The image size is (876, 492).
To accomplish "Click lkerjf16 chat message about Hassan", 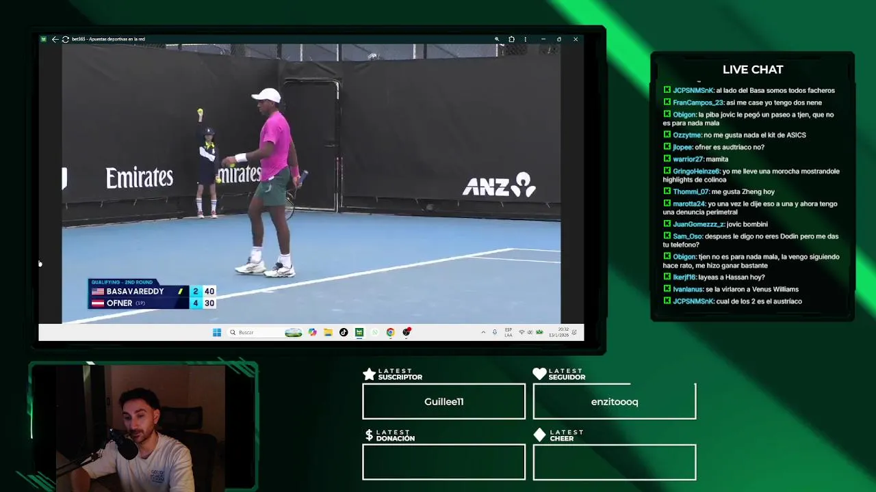I will pos(714,277).
